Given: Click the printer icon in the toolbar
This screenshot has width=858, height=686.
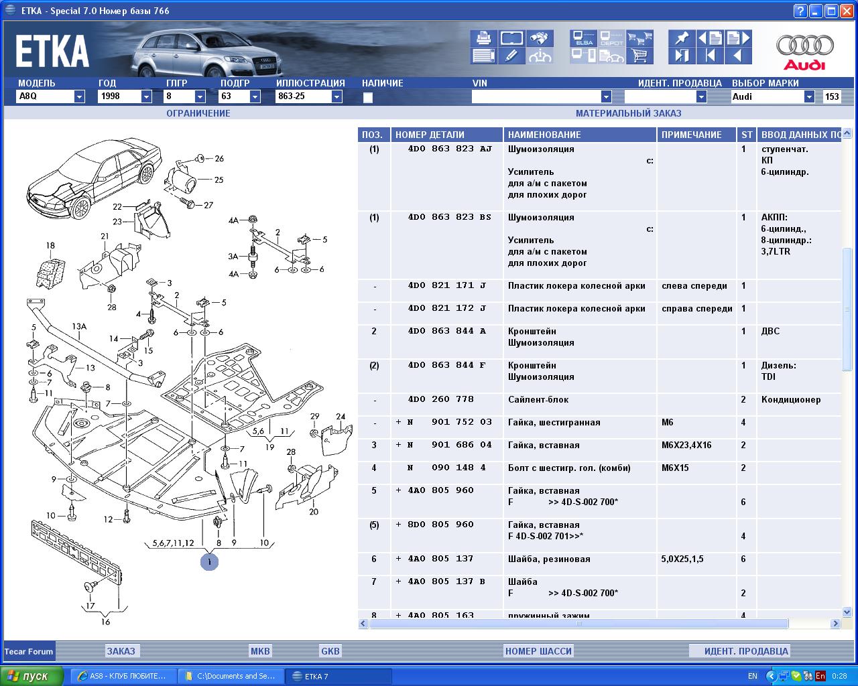Looking at the screenshot, I should (x=483, y=38).
